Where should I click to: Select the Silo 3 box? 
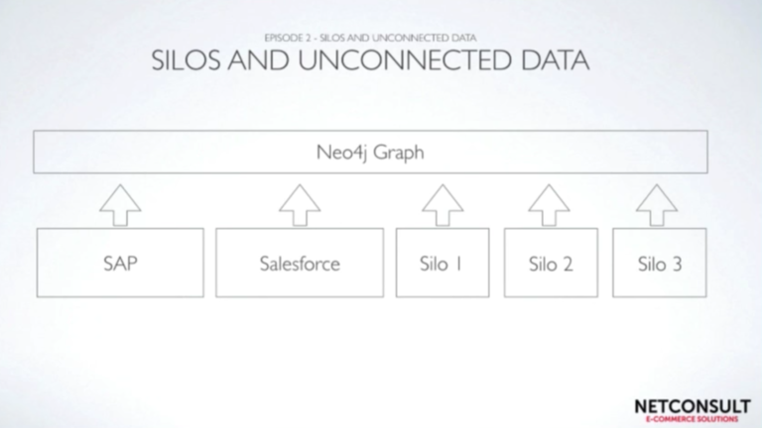(x=660, y=263)
